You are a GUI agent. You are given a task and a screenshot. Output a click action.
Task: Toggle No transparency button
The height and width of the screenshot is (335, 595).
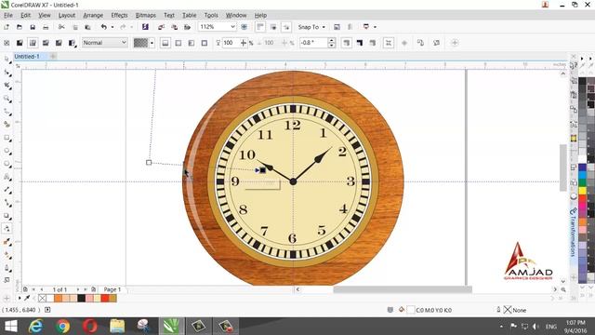[x=7, y=43]
